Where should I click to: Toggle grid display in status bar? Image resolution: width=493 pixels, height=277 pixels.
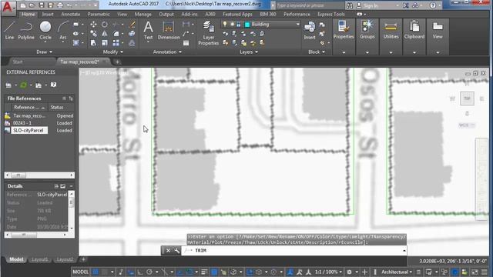(x=96, y=272)
